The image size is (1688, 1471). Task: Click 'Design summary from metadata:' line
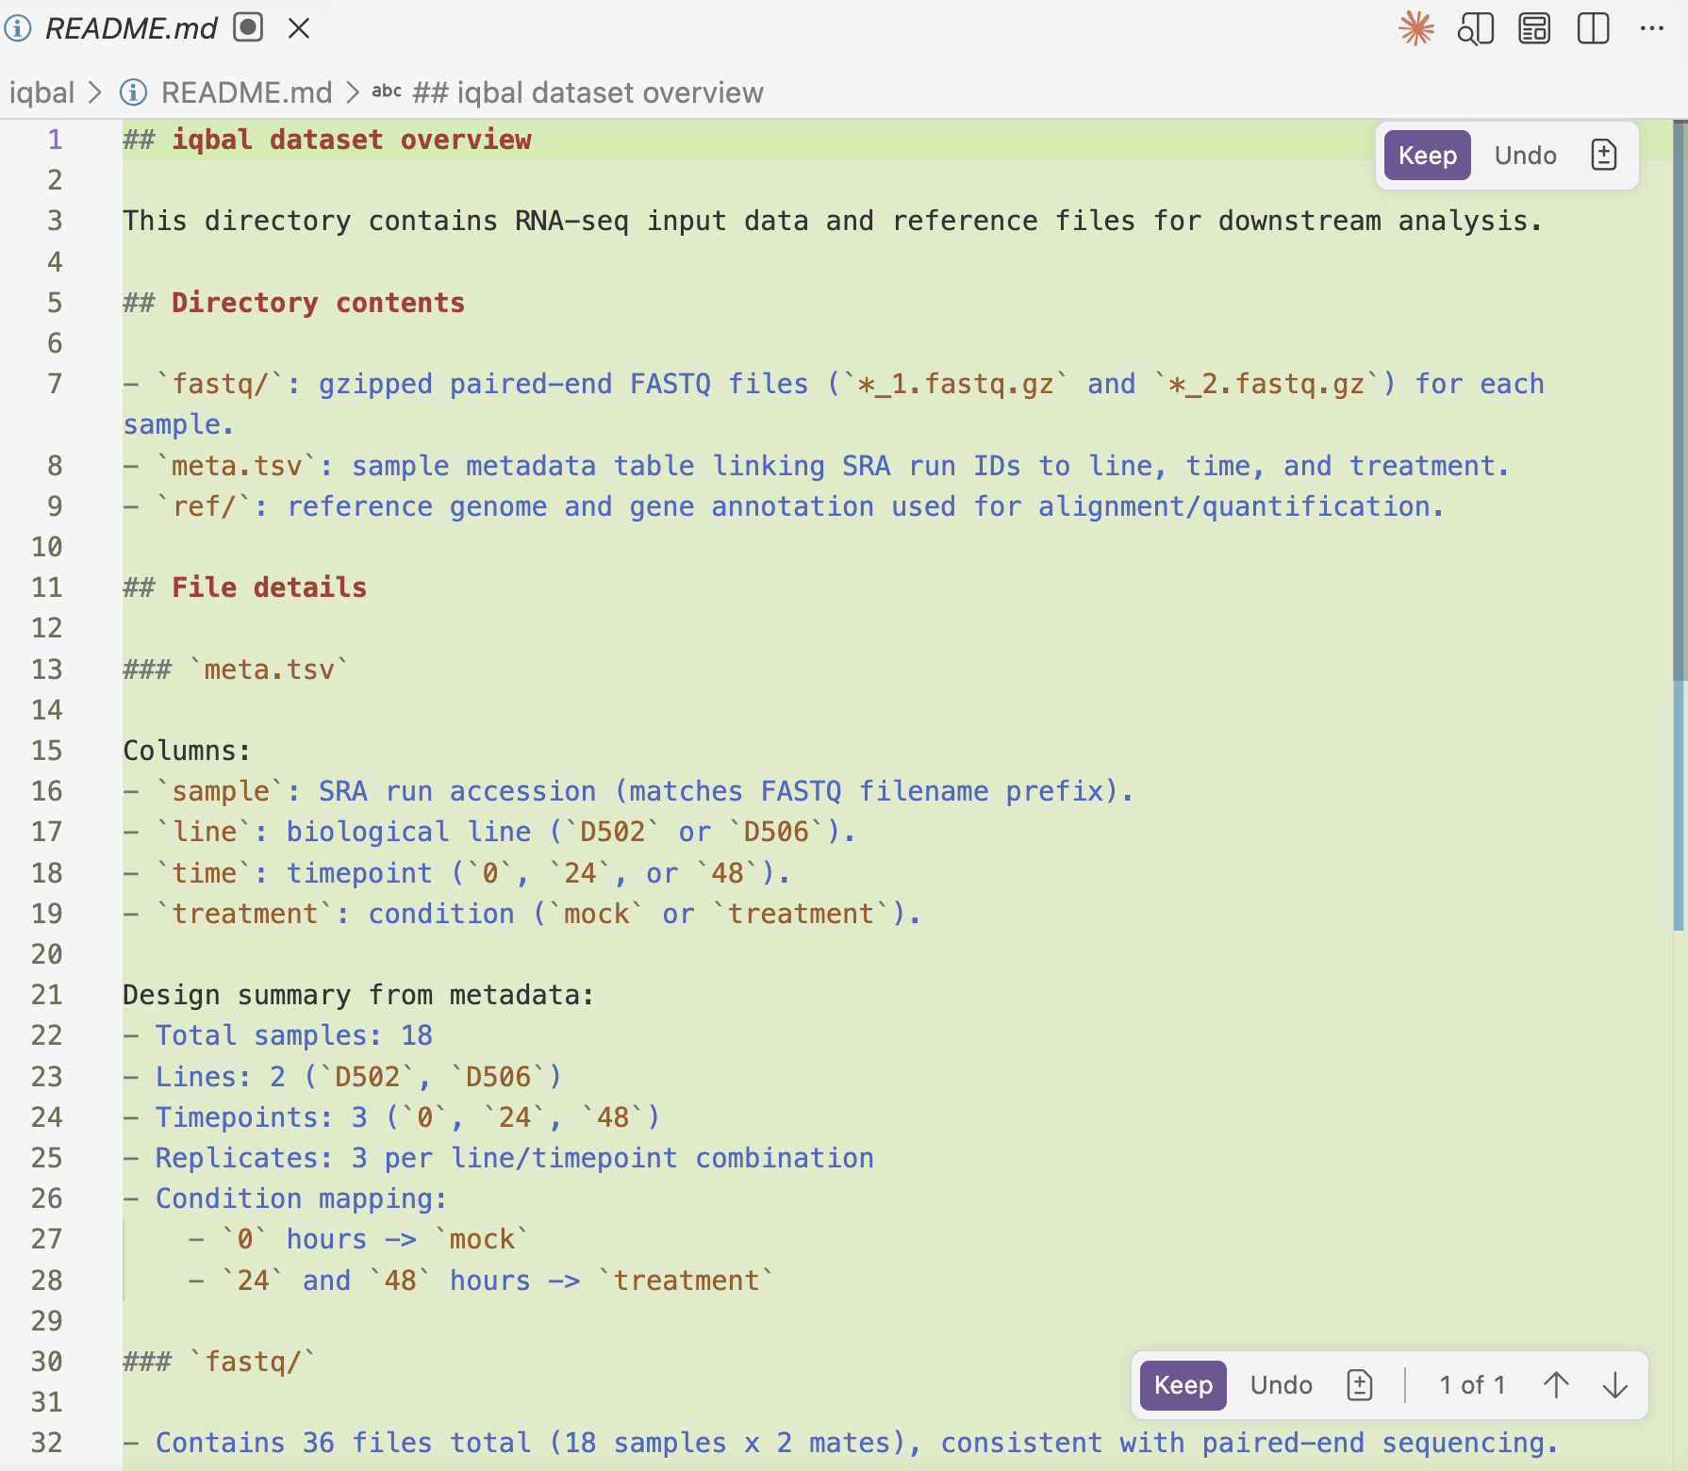(358, 995)
